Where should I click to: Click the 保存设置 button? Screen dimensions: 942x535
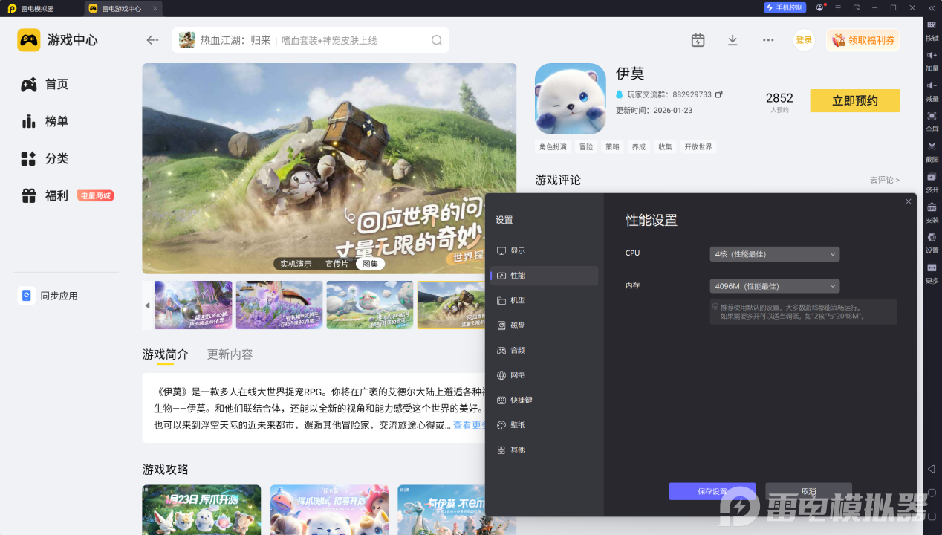tap(712, 491)
